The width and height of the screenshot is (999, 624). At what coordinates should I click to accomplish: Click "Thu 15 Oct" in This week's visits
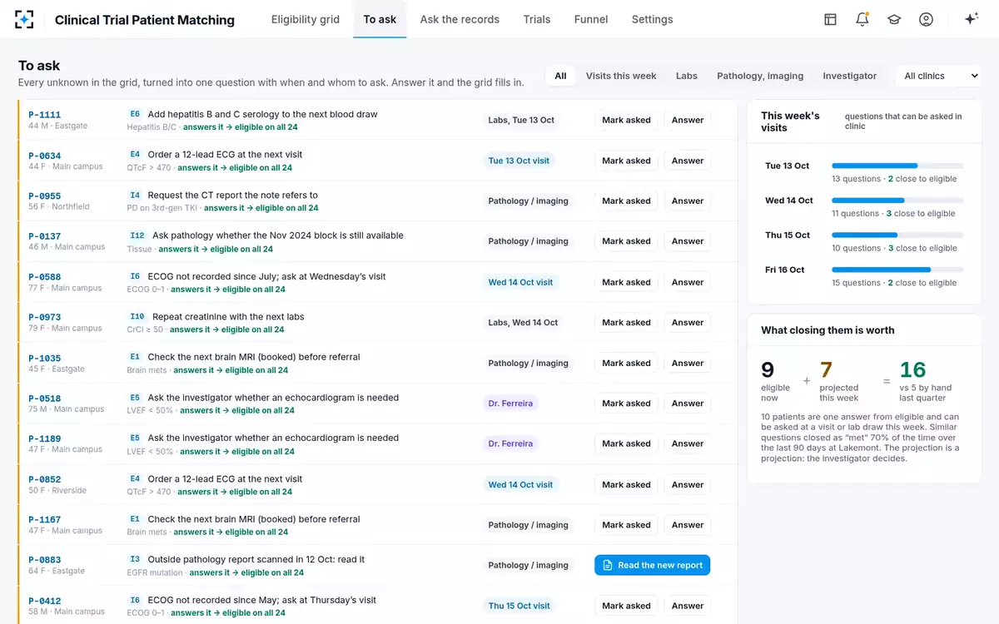[788, 235]
